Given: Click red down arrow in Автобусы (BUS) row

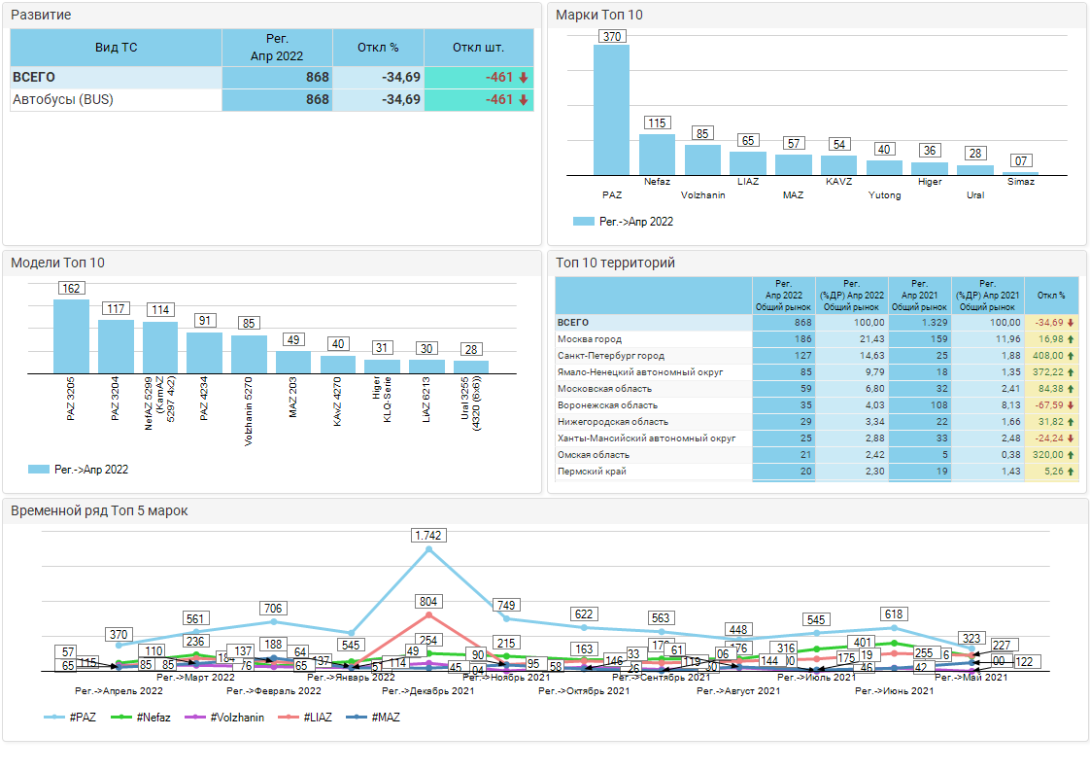Looking at the screenshot, I should point(523,100).
